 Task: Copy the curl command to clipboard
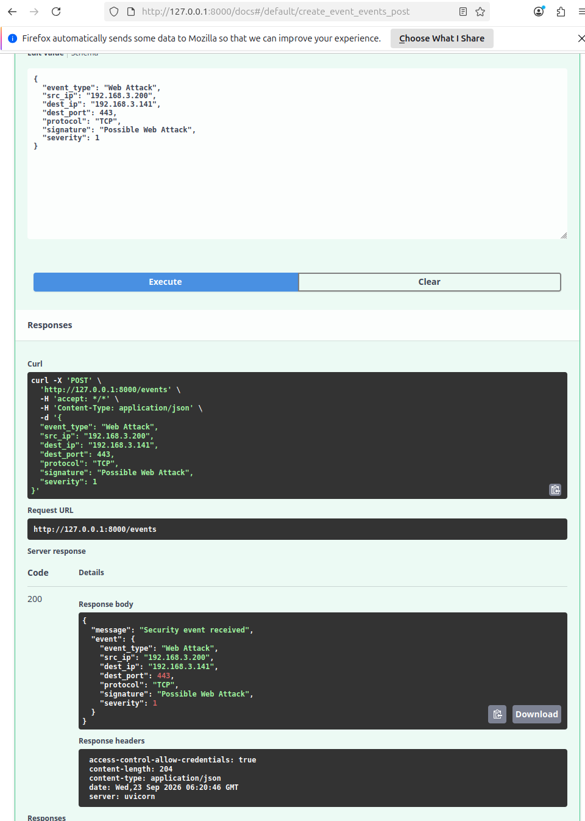tap(555, 490)
